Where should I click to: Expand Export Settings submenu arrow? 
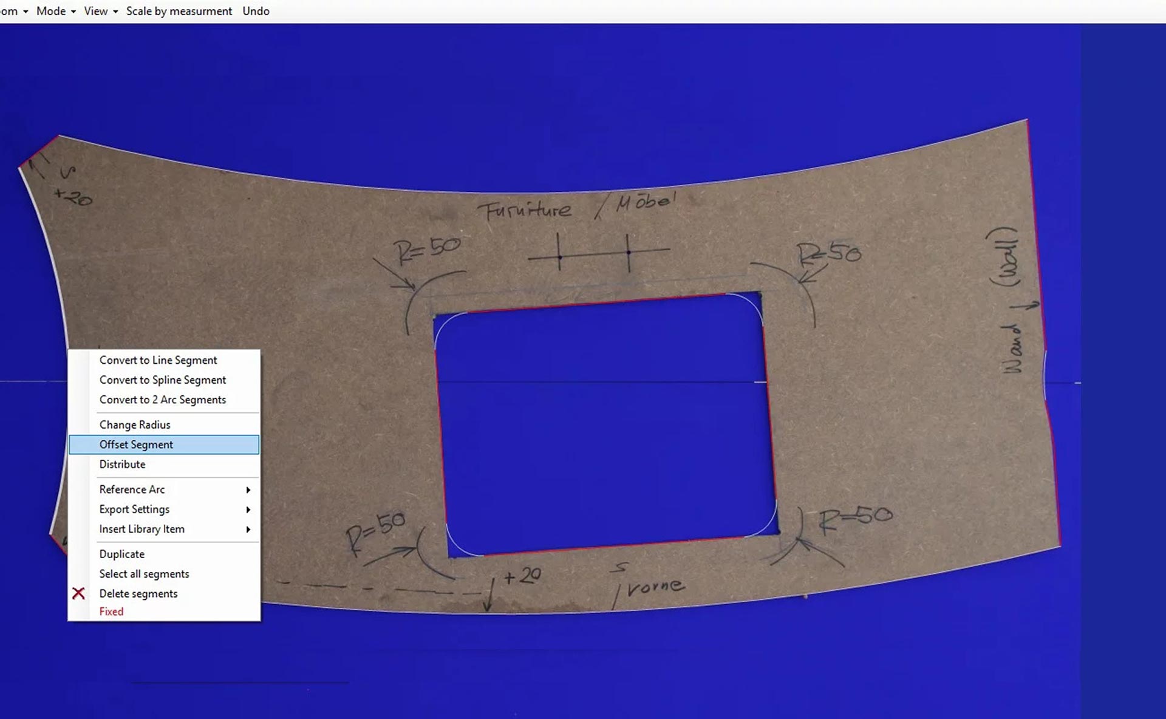click(248, 509)
